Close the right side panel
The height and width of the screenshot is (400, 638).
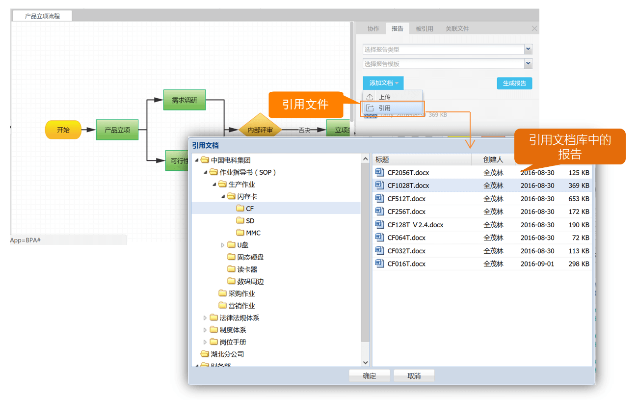[534, 29]
